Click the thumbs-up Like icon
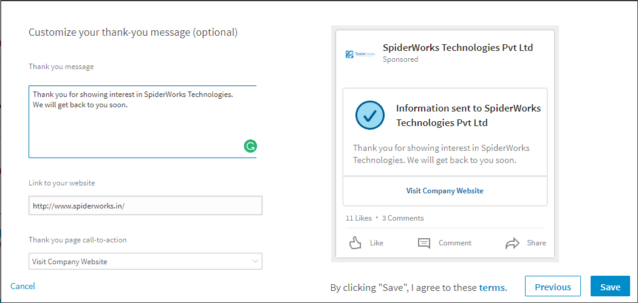Image resolution: width=638 pixels, height=303 pixels. [356, 243]
